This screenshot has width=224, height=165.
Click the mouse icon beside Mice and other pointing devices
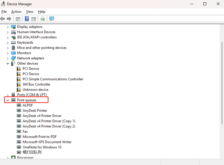13,48
